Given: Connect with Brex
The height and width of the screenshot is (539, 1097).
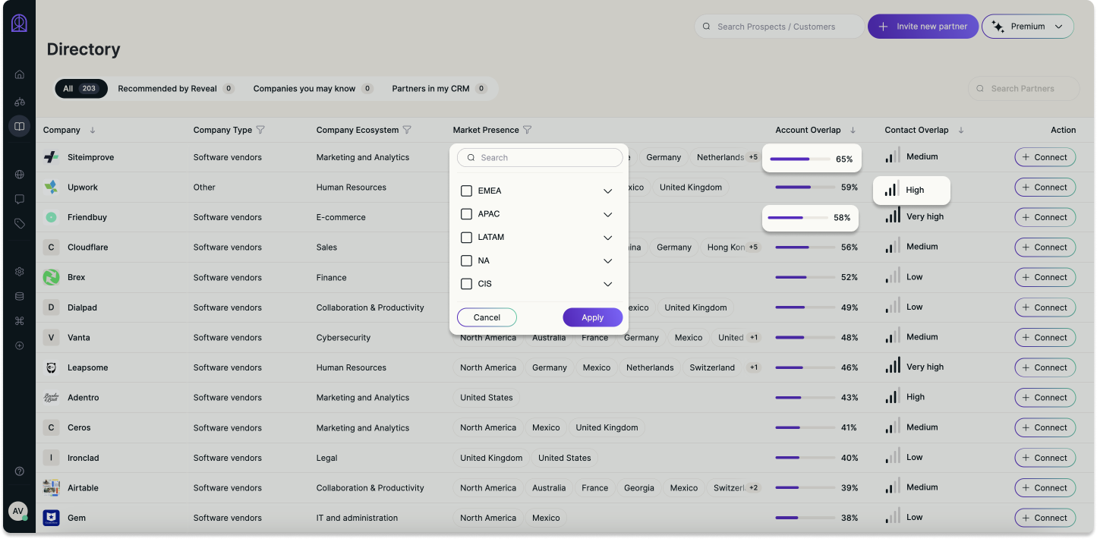Looking at the screenshot, I should [1045, 277].
